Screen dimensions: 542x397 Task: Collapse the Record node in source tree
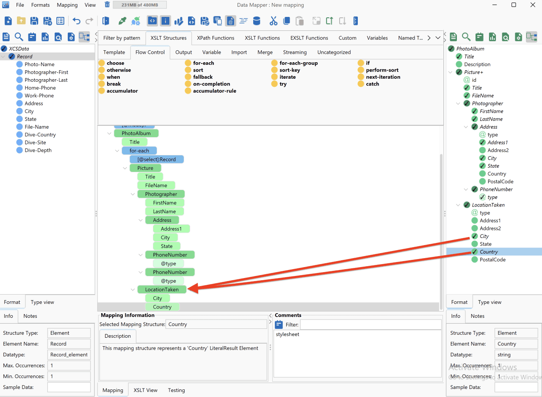pos(4,57)
